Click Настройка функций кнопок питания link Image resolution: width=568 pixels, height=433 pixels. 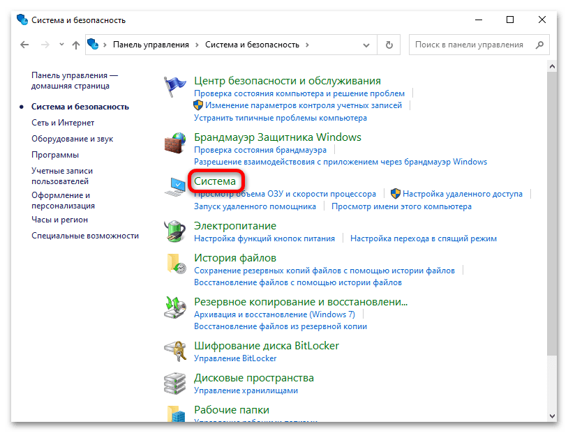coord(264,238)
